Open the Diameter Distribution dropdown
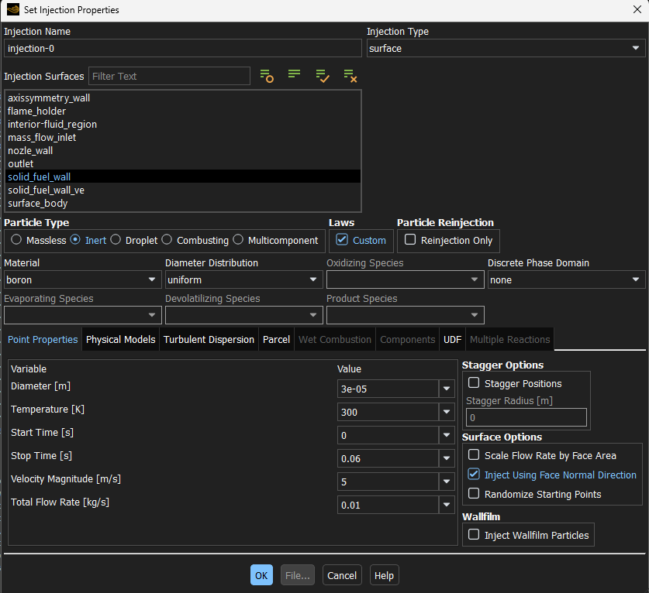This screenshot has height=593, width=649. 243,279
